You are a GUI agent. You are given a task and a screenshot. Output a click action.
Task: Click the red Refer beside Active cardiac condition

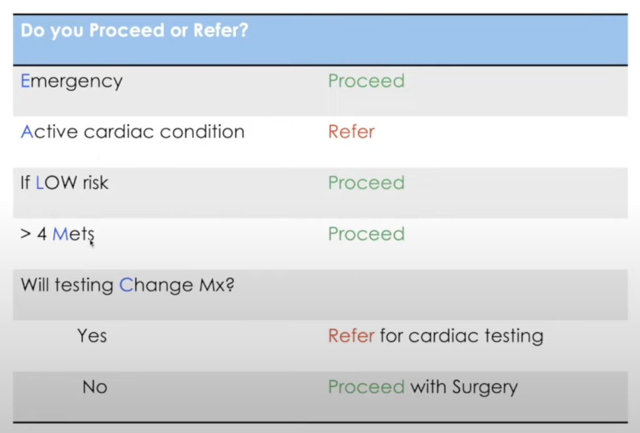click(x=351, y=132)
